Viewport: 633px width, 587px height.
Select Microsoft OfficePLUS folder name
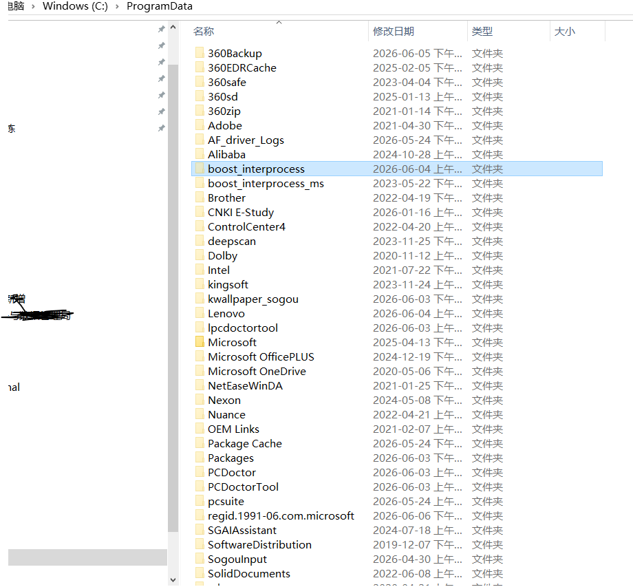point(261,357)
